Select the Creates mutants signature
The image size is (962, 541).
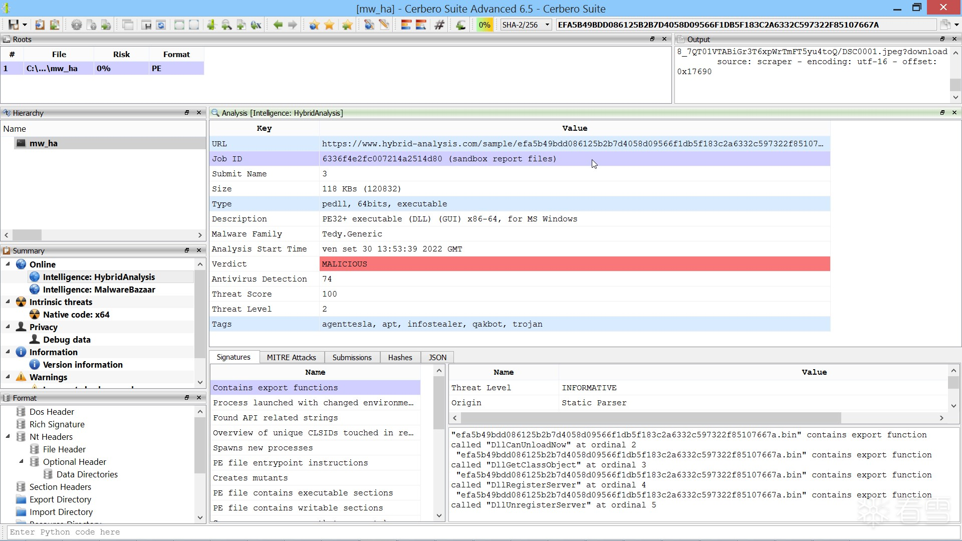[250, 478]
